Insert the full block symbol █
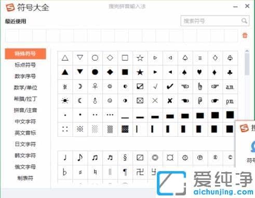 [x=230, y=115]
